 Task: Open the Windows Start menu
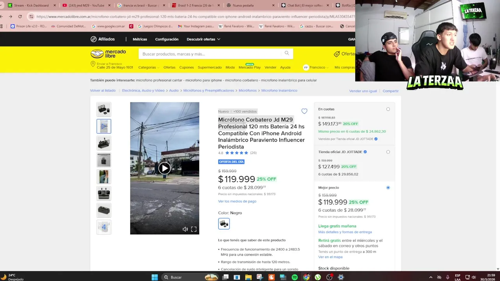coord(155,277)
